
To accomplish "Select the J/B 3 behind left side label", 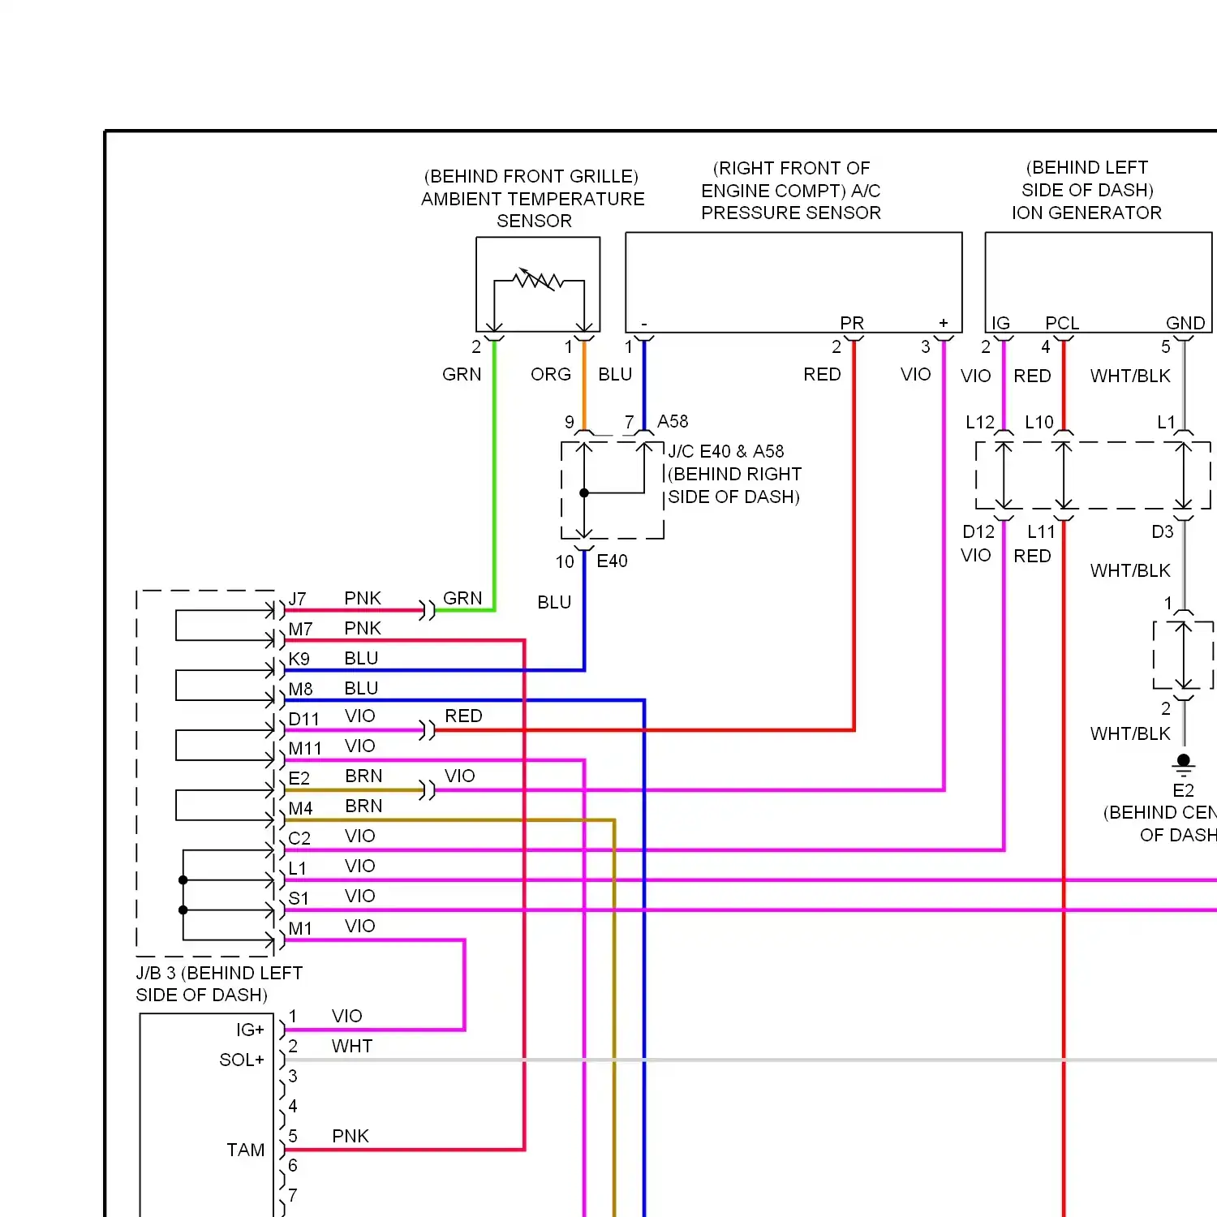I will [x=219, y=983].
